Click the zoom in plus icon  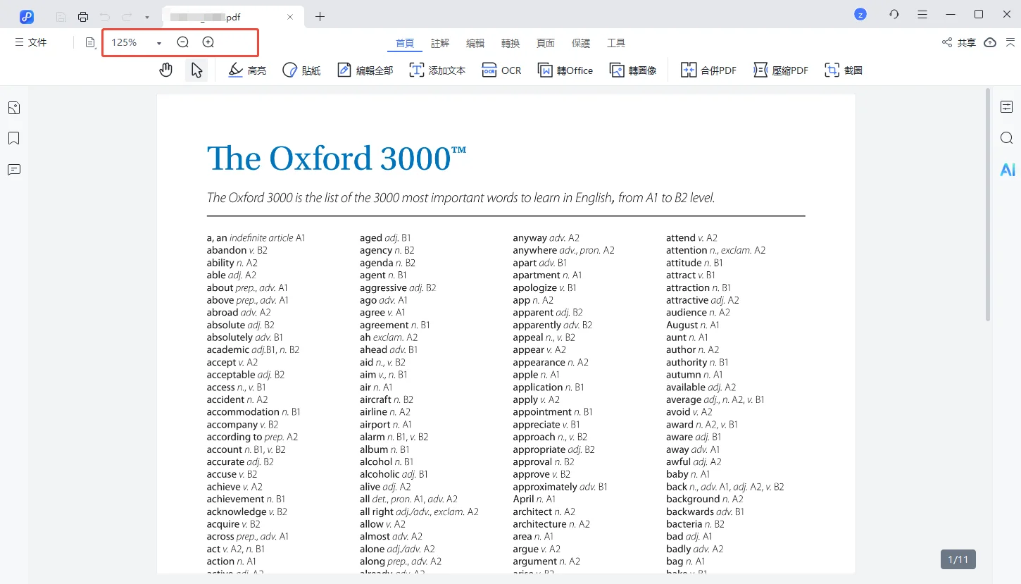208,42
